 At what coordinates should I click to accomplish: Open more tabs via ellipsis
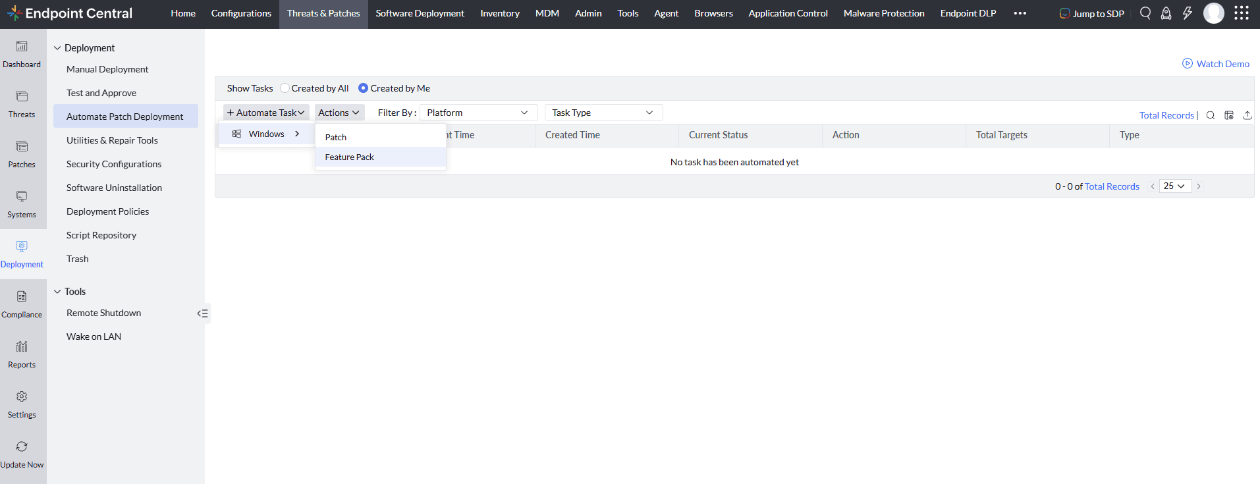(x=1020, y=13)
